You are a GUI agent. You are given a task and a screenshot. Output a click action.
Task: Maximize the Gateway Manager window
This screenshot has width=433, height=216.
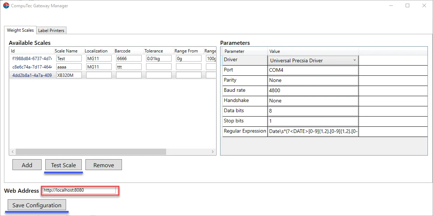pos(407,5)
